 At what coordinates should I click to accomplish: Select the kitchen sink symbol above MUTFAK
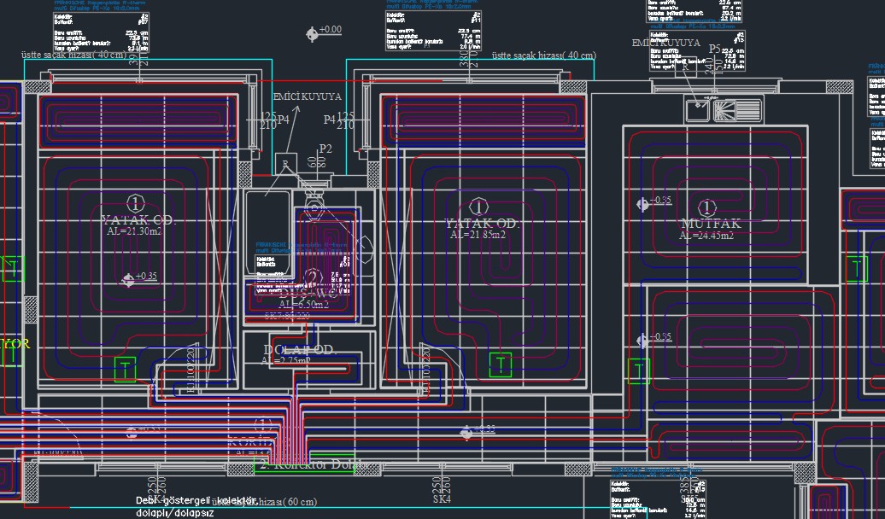pyautogui.click(x=723, y=109)
